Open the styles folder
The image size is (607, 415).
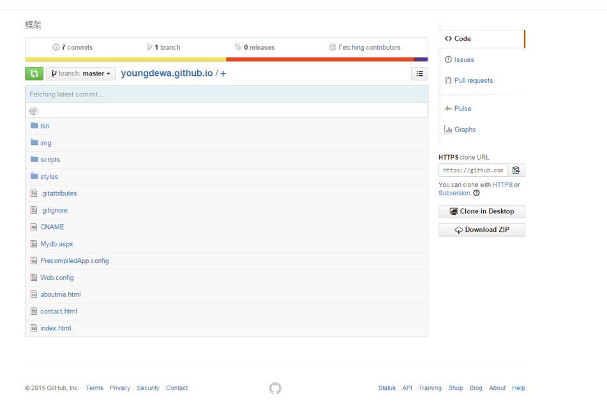point(49,176)
